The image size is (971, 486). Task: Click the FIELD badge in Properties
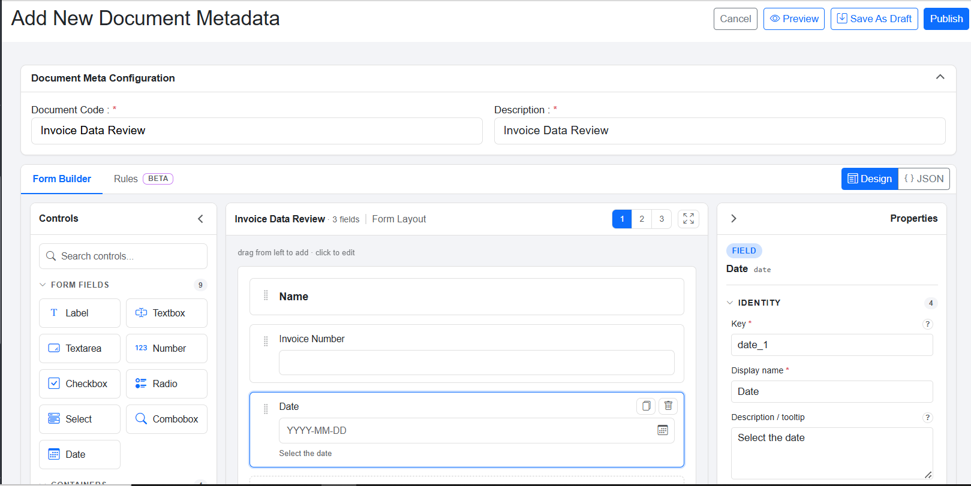744,250
